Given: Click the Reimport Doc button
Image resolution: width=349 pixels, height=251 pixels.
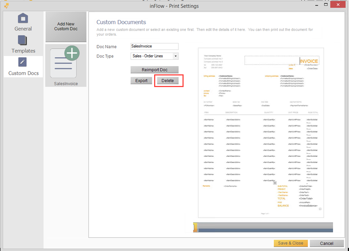Looking at the screenshot, I should pyautogui.click(x=155, y=70).
